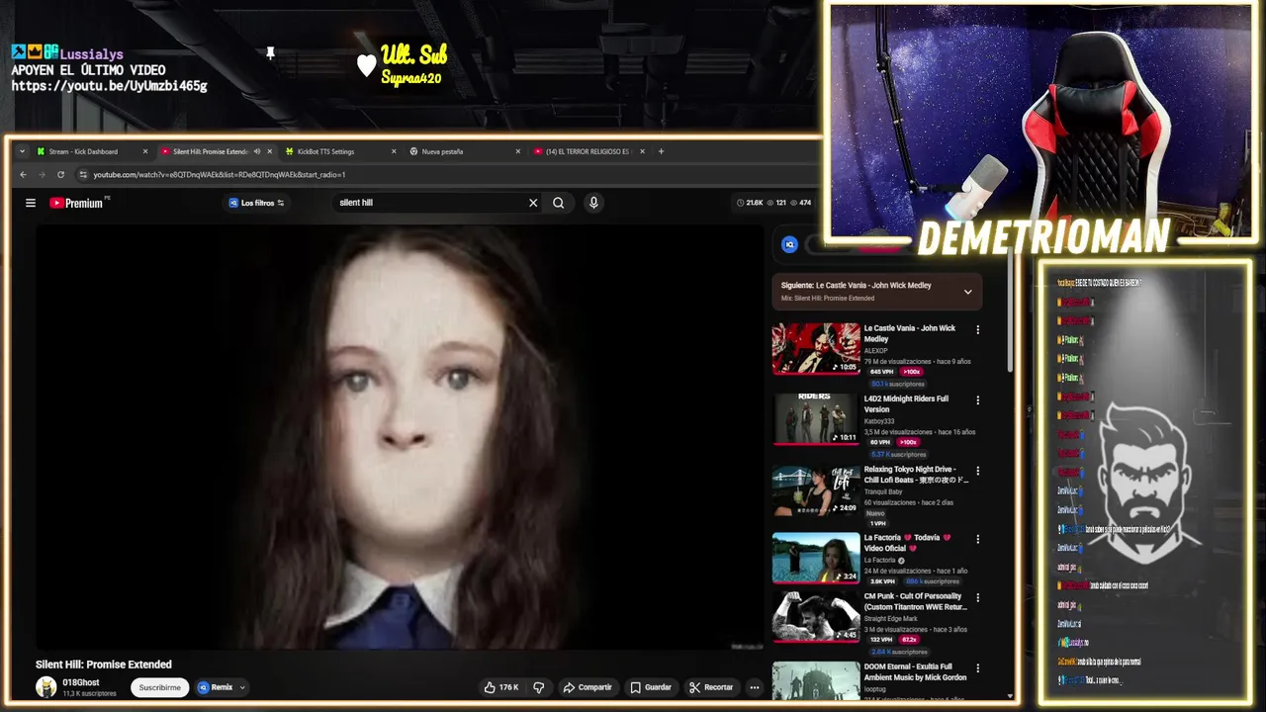Switch to Nueva pestaña tab
The width and height of the screenshot is (1266, 712).
click(463, 151)
